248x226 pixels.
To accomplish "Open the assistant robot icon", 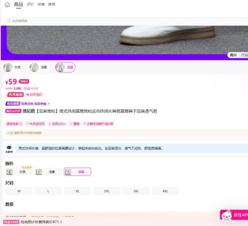I will (x=9, y=147).
